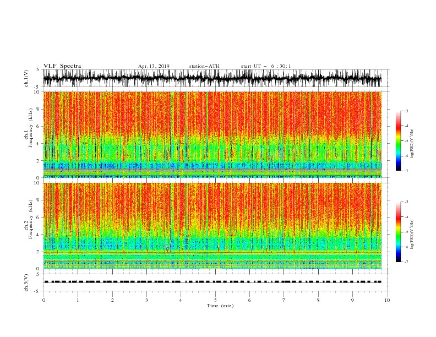Click the lower color bar label 'log(PSD)(V²/Hz)'

click(412, 234)
